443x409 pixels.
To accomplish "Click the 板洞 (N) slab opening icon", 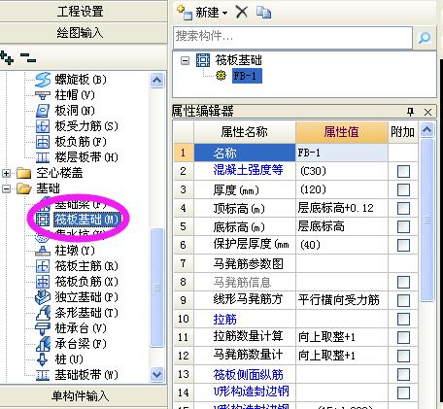I will [x=43, y=111].
